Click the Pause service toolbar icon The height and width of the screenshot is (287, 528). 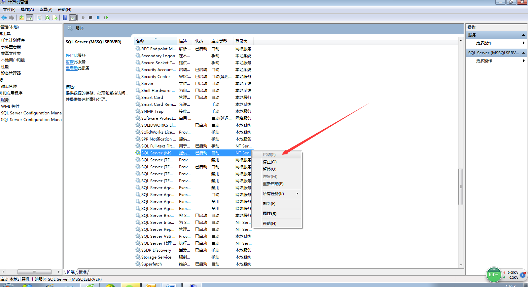(x=98, y=18)
